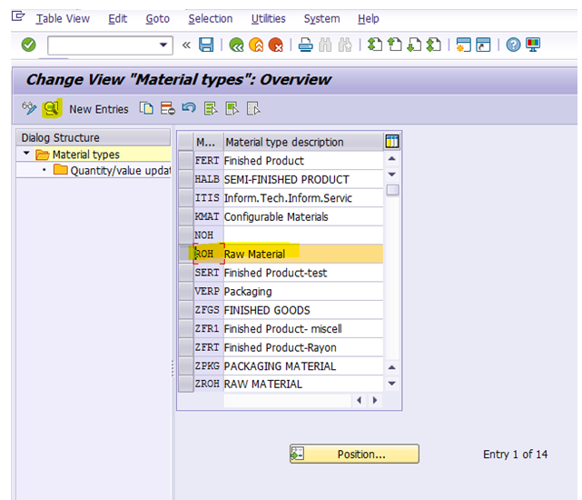Click the vertical scrollbar thumb
582x500 pixels.
pos(392,190)
